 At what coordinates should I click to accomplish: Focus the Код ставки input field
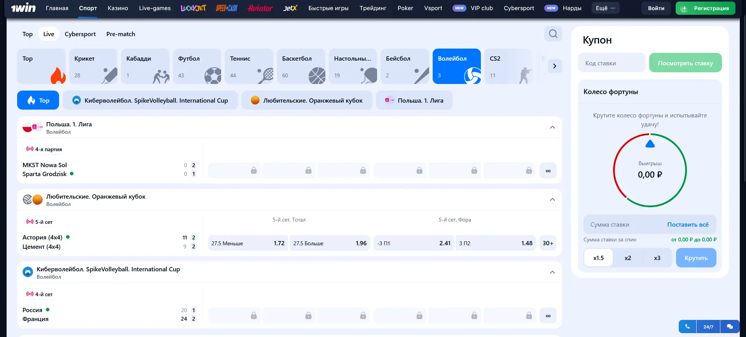coord(611,63)
